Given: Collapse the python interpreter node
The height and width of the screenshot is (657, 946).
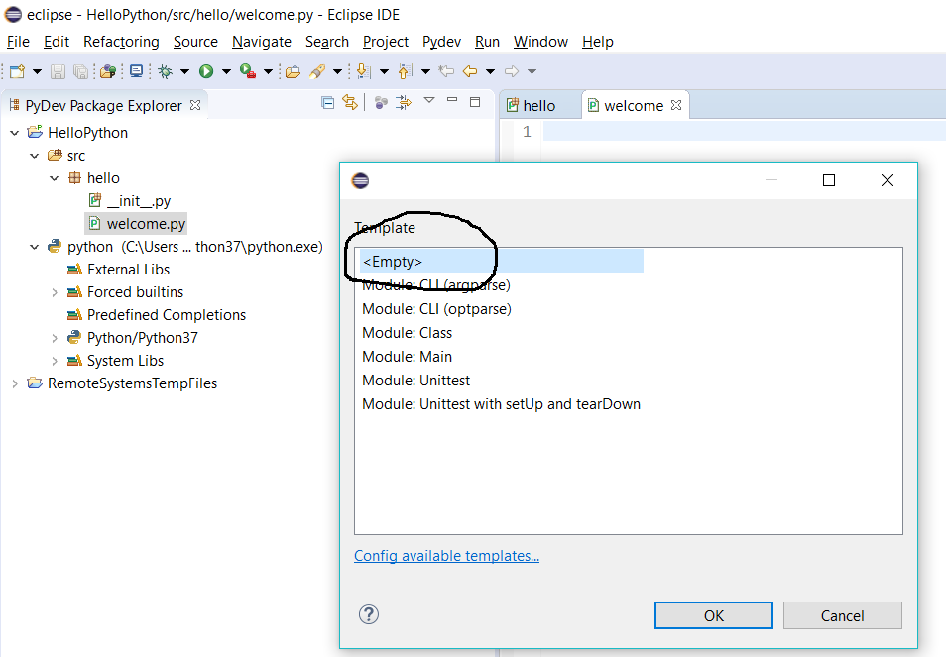Looking at the screenshot, I should (35, 247).
